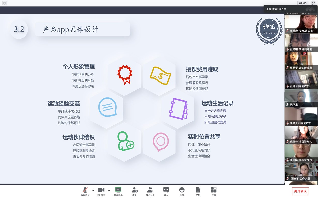Expand audio options arrow beside 解除静音
Image resolution: width=318 pixels, height=198 pixels.
tap(93, 190)
